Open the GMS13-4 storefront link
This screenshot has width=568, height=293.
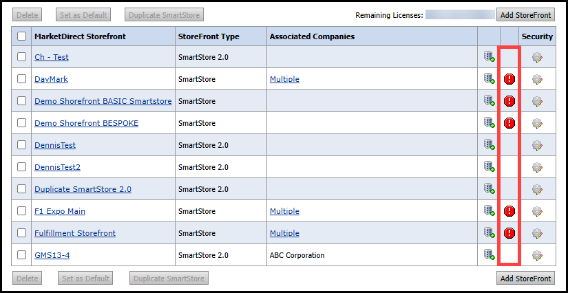[52, 255]
